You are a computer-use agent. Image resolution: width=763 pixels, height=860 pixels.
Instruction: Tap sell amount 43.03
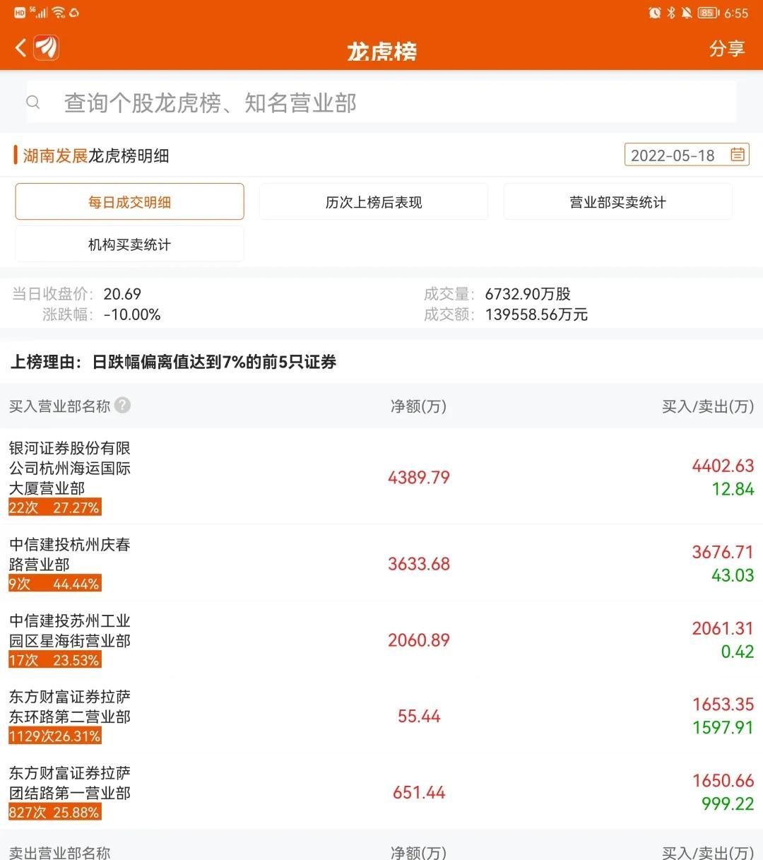[733, 575]
